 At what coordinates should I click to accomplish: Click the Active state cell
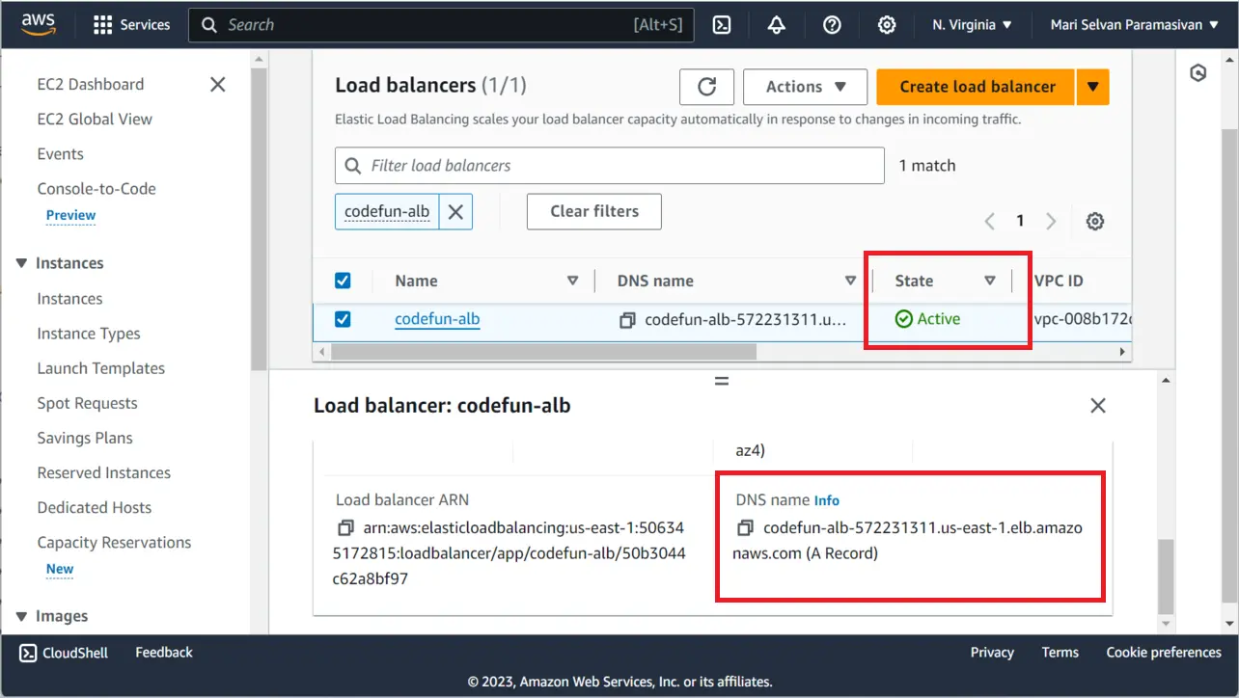coord(927,319)
